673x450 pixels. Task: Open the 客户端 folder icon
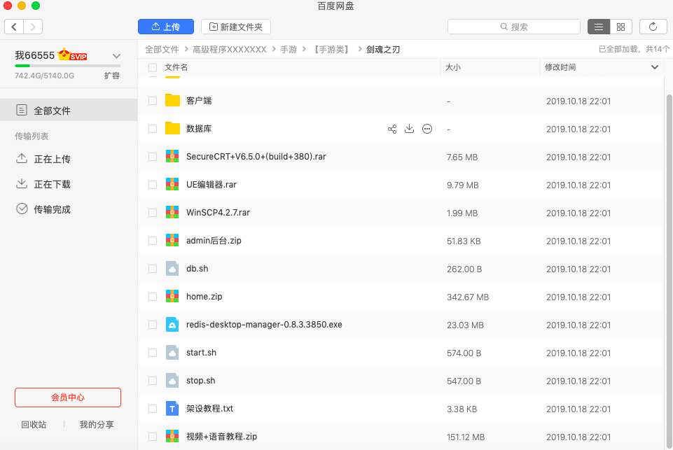click(x=172, y=101)
